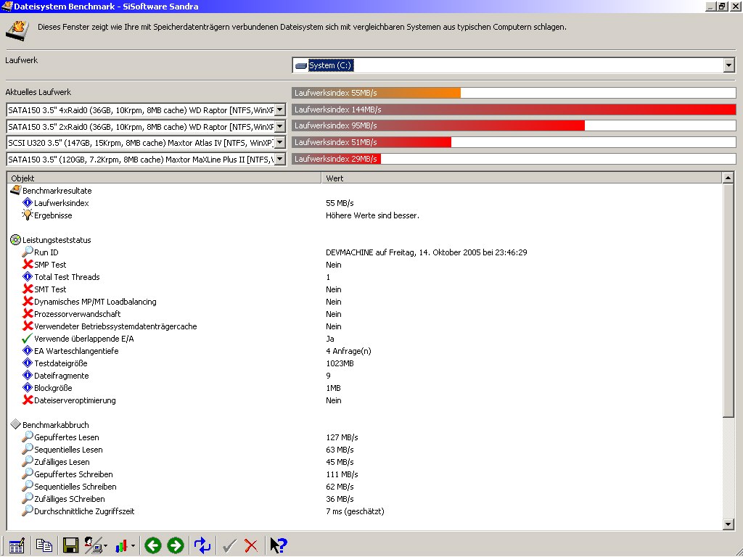Select the Leistungsteststatus row
743x557 pixels.
click(x=365, y=239)
